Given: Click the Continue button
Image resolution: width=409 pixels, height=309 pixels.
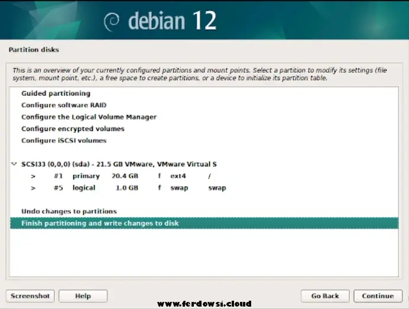Looking at the screenshot, I should click(x=378, y=296).
